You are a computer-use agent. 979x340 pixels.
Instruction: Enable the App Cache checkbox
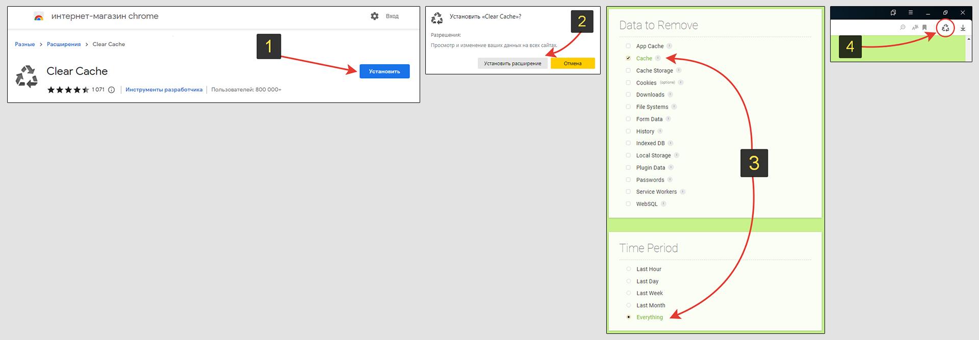[x=628, y=46]
